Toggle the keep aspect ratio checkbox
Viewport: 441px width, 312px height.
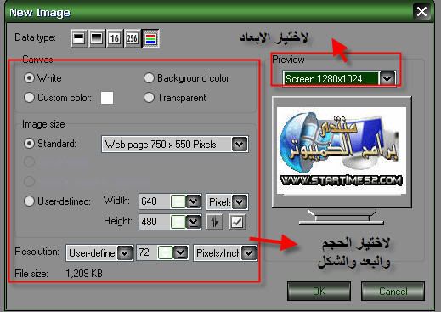[x=237, y=222]
